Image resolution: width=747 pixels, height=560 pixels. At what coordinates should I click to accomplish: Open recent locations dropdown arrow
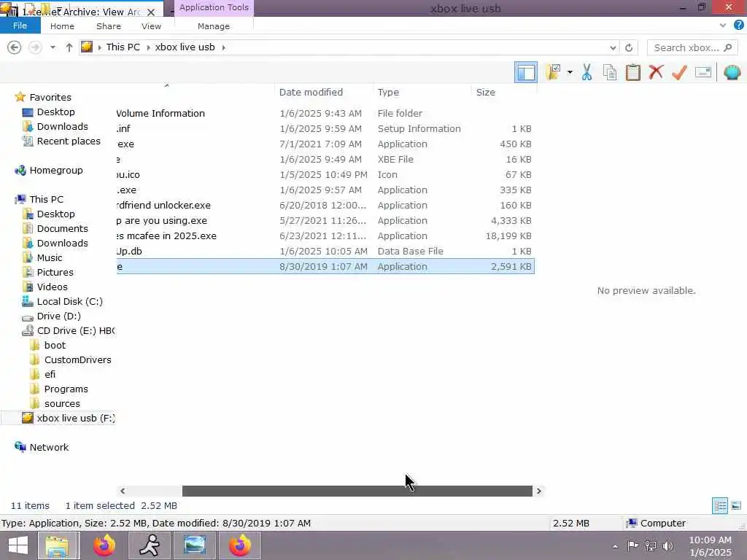(53, 47)
